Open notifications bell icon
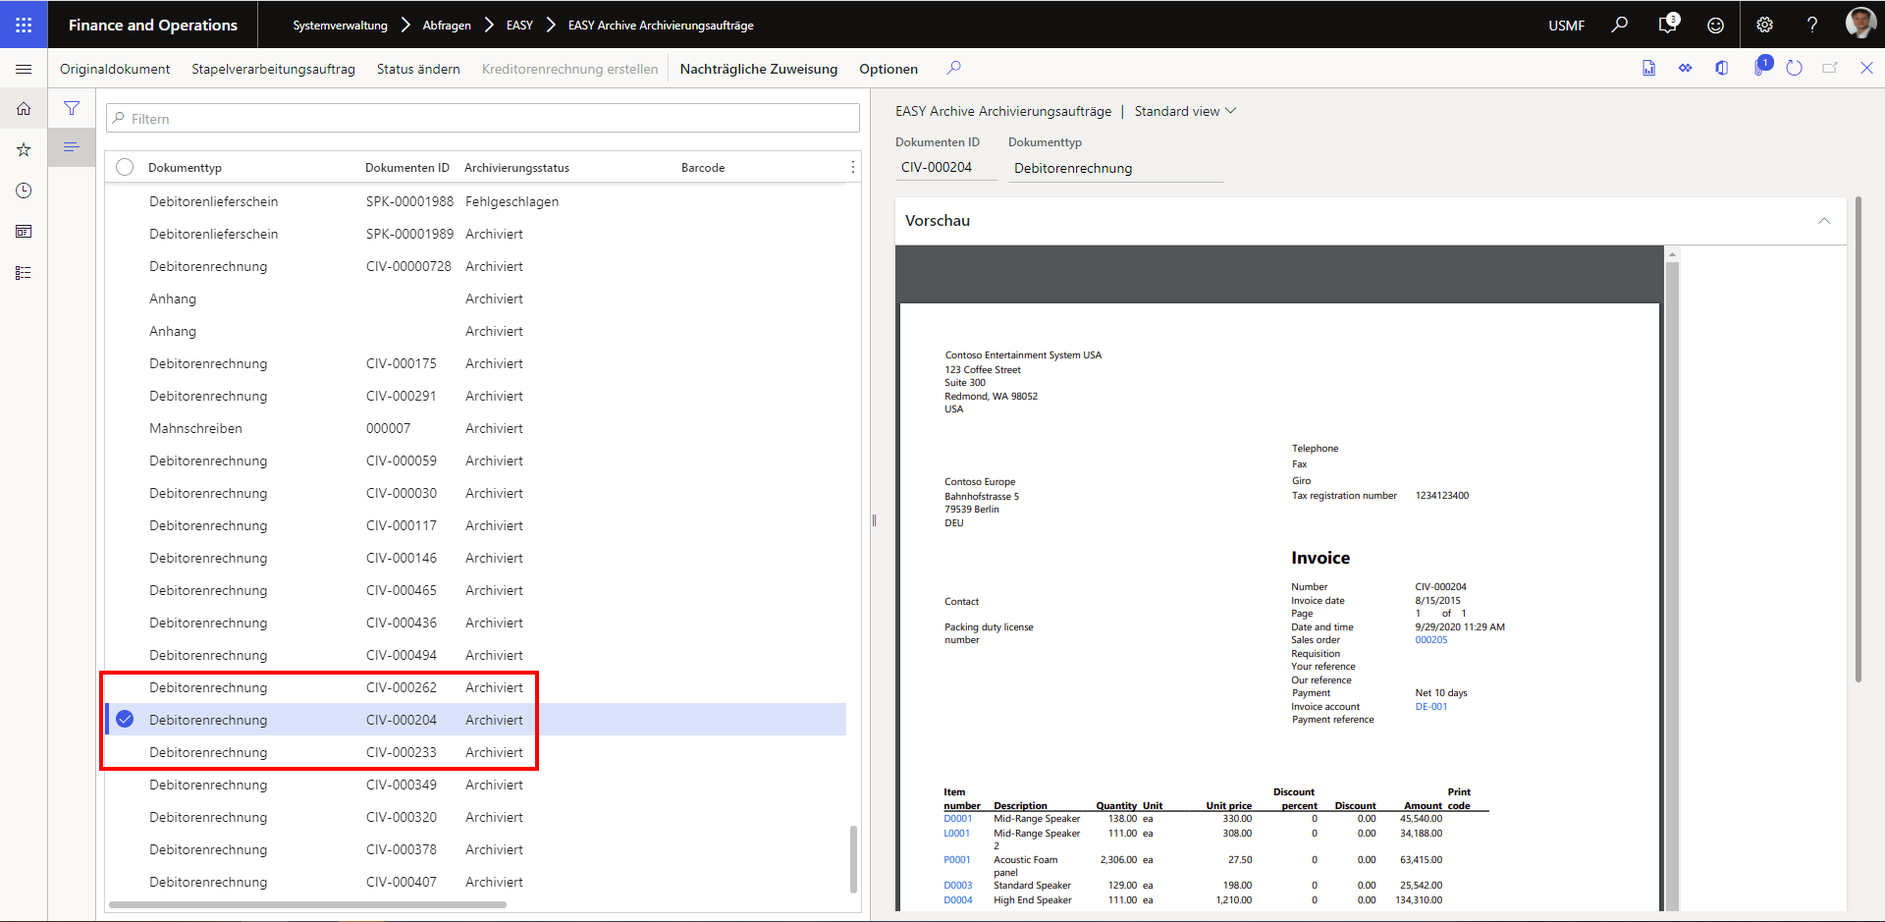This screenshot has height=922, width=1885. [1667, 25]
